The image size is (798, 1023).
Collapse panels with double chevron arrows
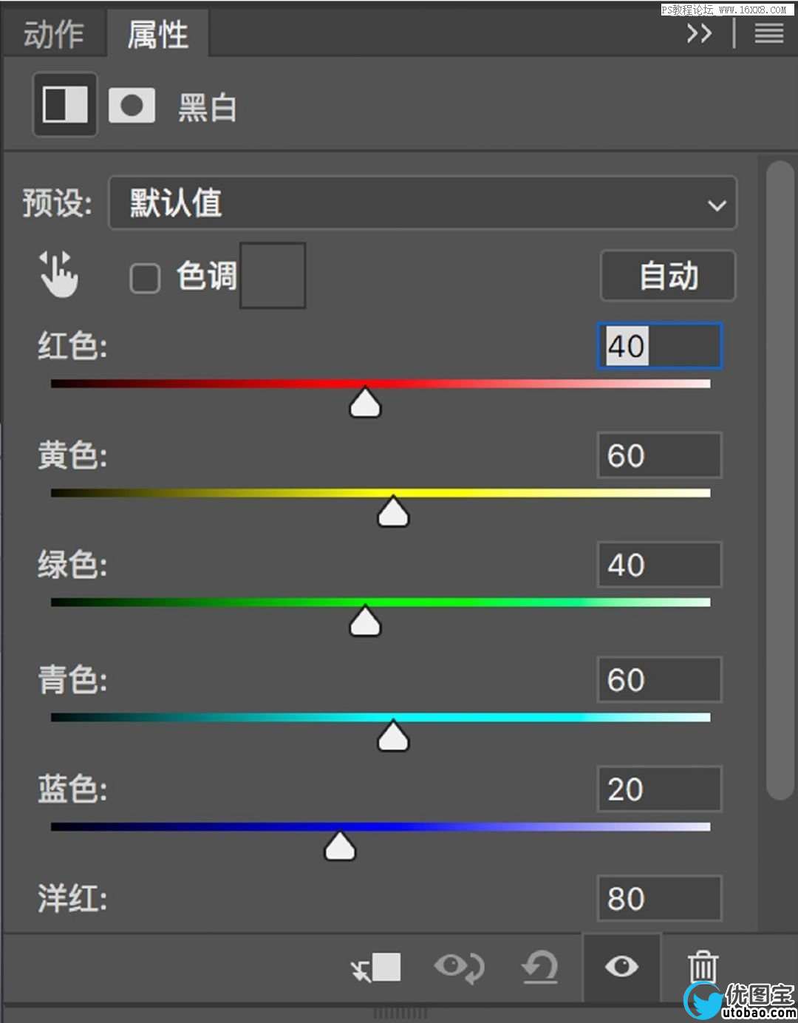coord(699,33)
